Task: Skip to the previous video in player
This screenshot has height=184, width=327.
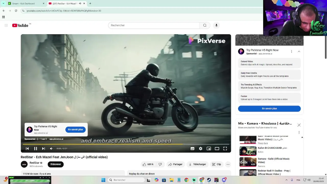Action: pos(27,148)
